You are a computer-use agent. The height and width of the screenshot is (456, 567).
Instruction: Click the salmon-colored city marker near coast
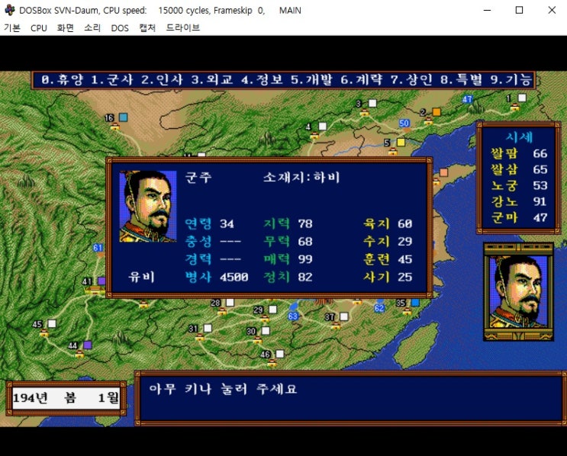tap(443, 172)
